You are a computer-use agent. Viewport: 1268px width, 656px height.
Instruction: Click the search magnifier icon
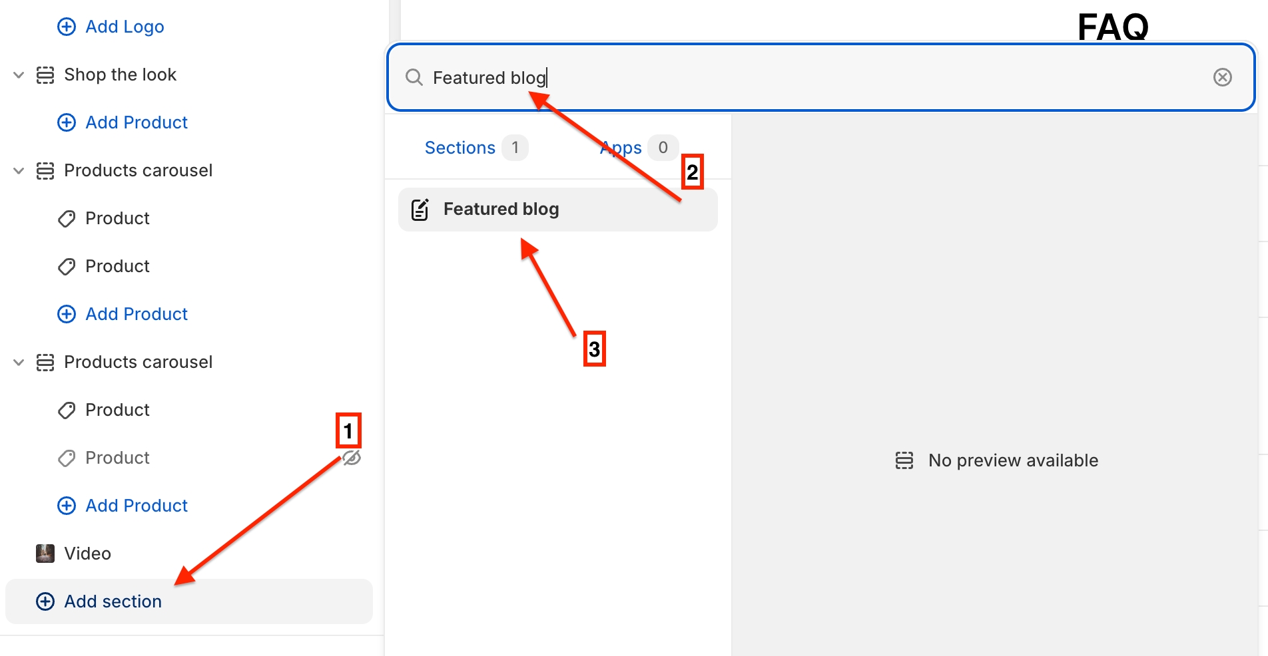414,78
